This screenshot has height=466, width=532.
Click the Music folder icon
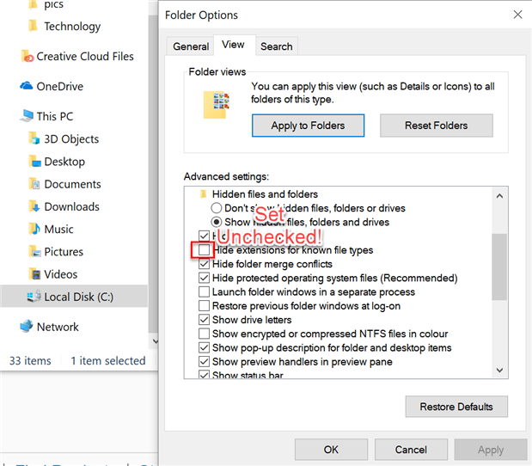pyautogui.click(x=34, y=230)
